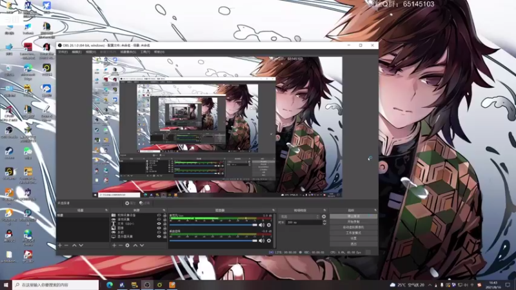
Task: Remove the selected scene with minus icon
Action: point(66,246)
